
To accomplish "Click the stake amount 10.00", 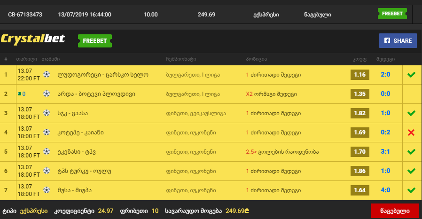I will click(x=150, y=15).
